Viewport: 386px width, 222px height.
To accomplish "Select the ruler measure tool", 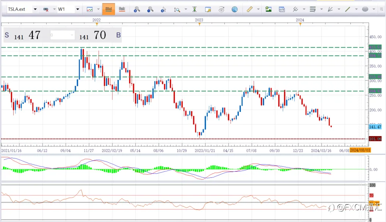I will (x=249, y=9).
